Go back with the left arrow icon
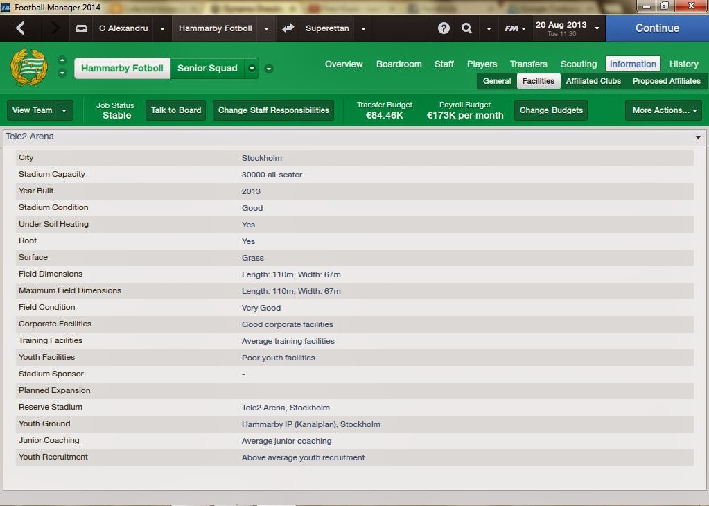 point(20,28)
